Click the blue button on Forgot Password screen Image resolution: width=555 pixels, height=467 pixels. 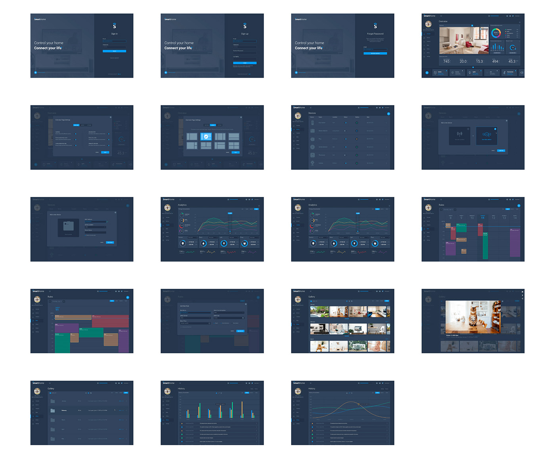(x=375, y=53)
